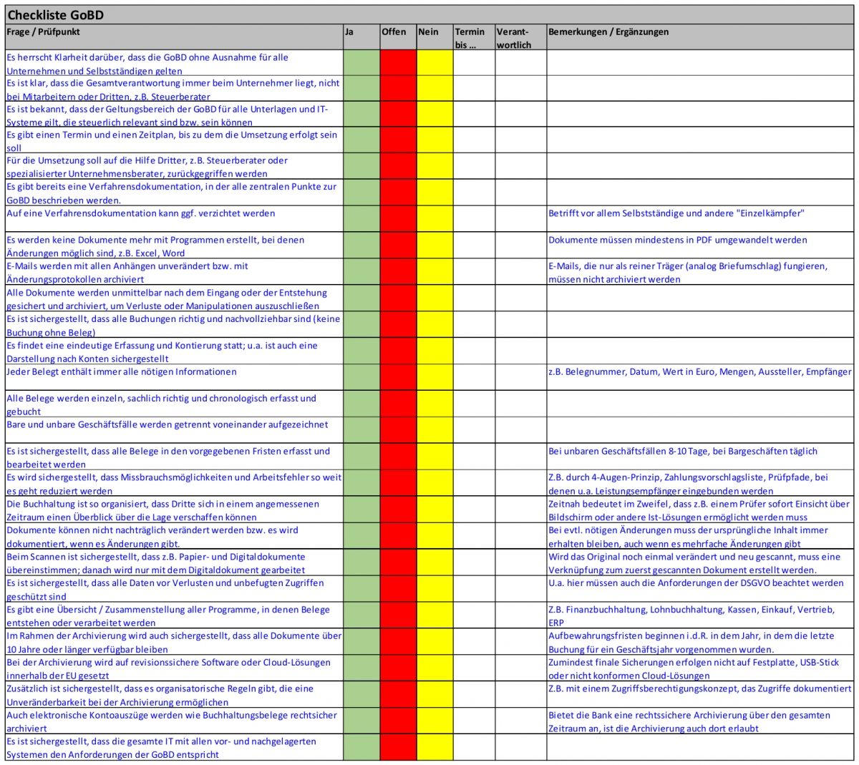Image resolution: width=859 pixels, height=765 pixels.
Task: Select the 'Z.B. Finanzbuchhaltung, Lohnbuchhaltung' remark cell
Action: [691, 615]
